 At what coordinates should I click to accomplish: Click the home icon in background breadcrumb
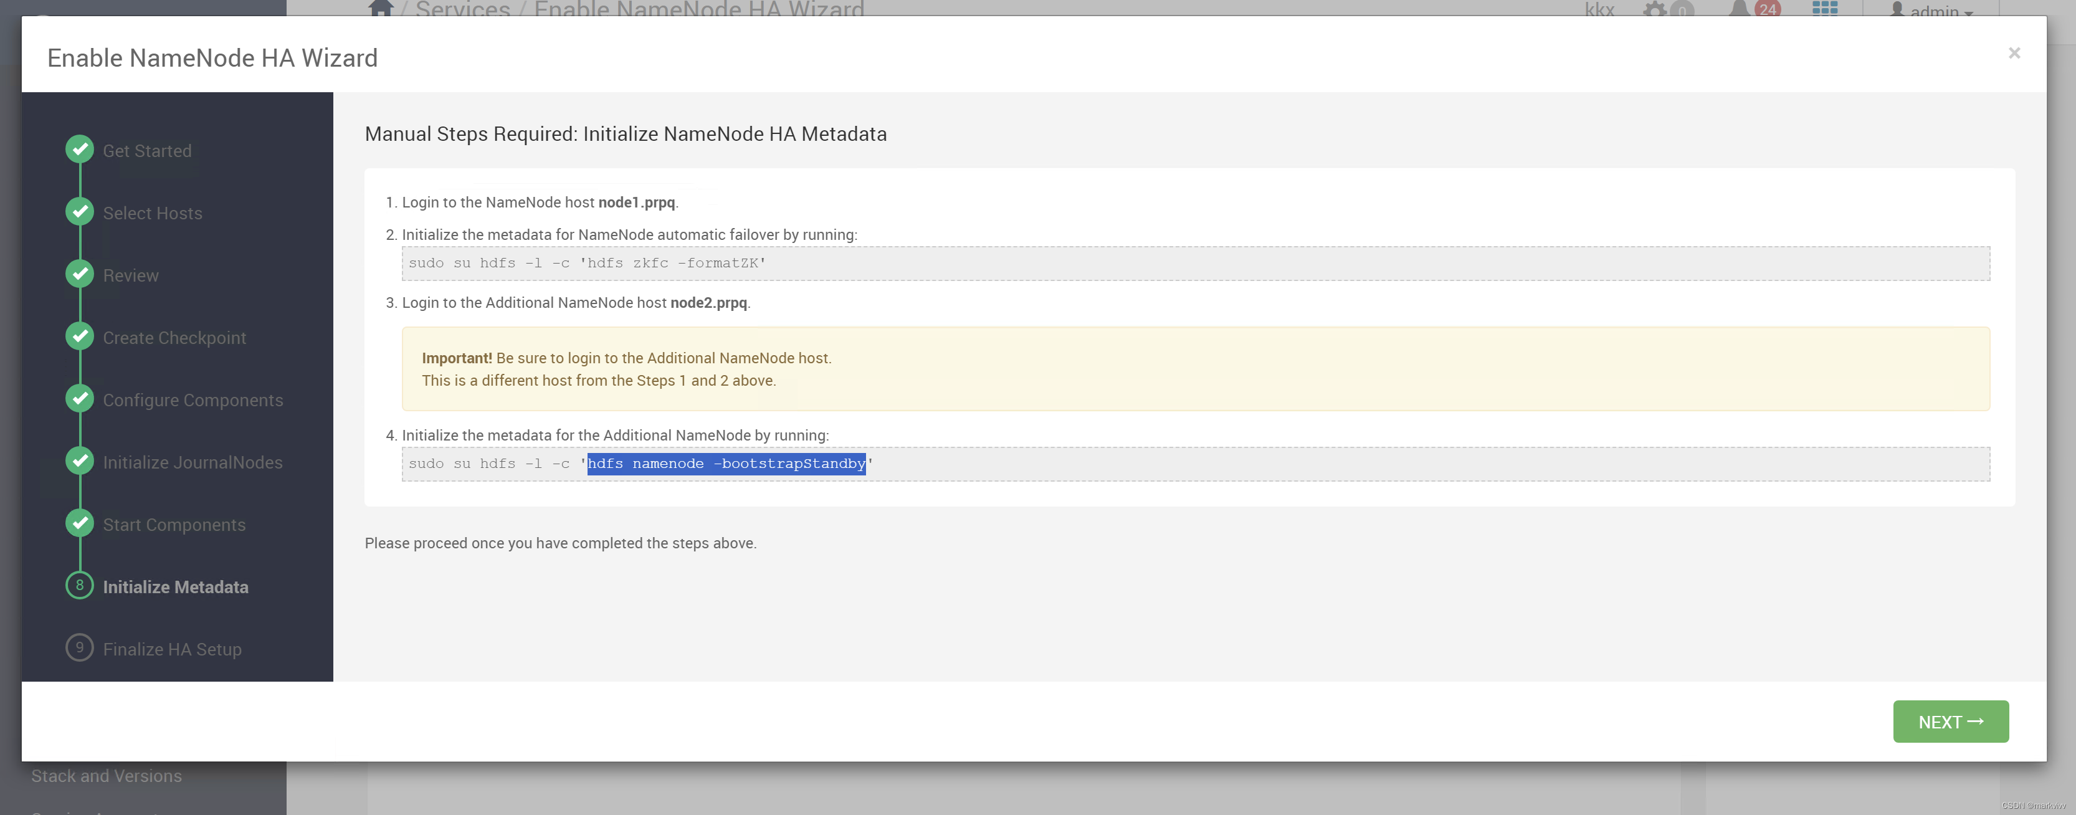click(x=381, y=8)
